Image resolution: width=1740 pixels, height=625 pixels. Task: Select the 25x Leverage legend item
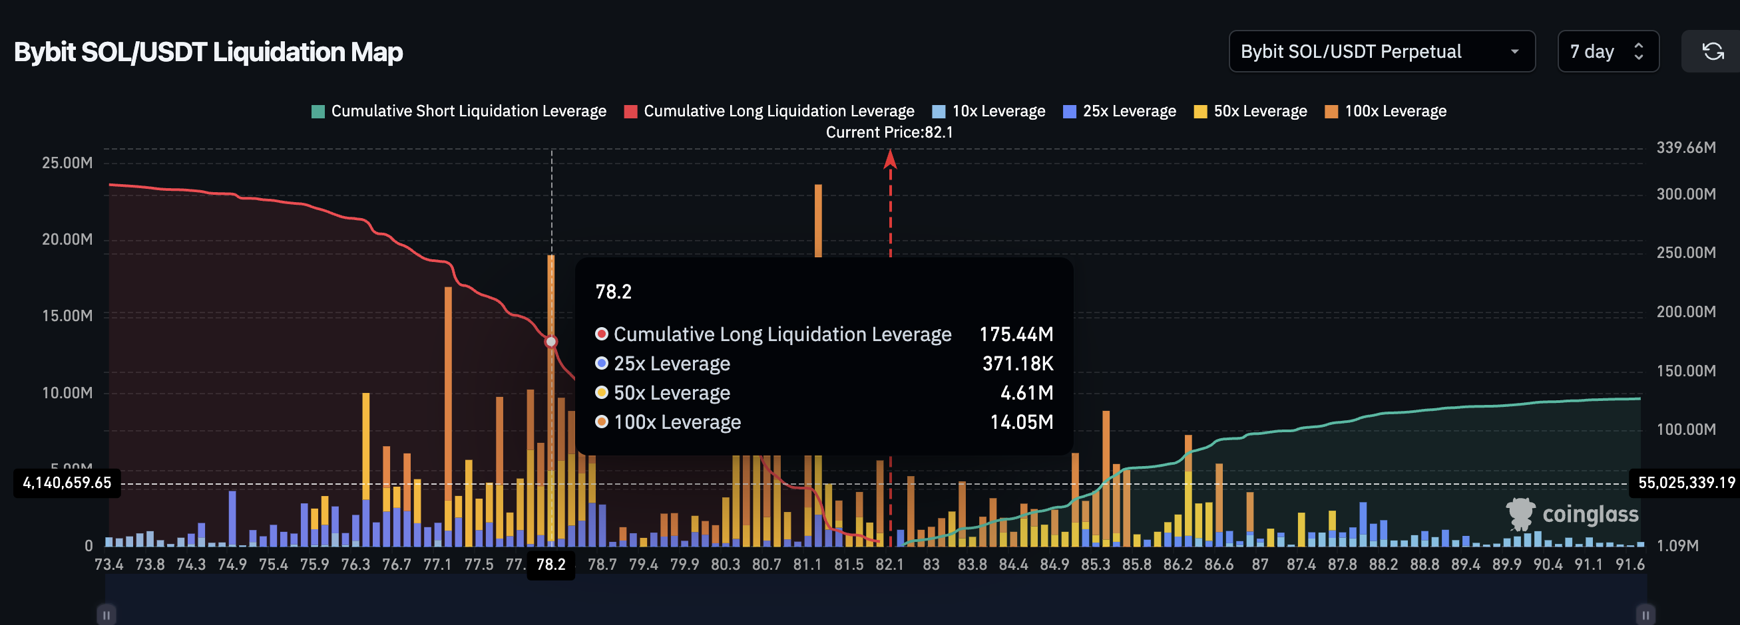click(x=1119, y=110)
